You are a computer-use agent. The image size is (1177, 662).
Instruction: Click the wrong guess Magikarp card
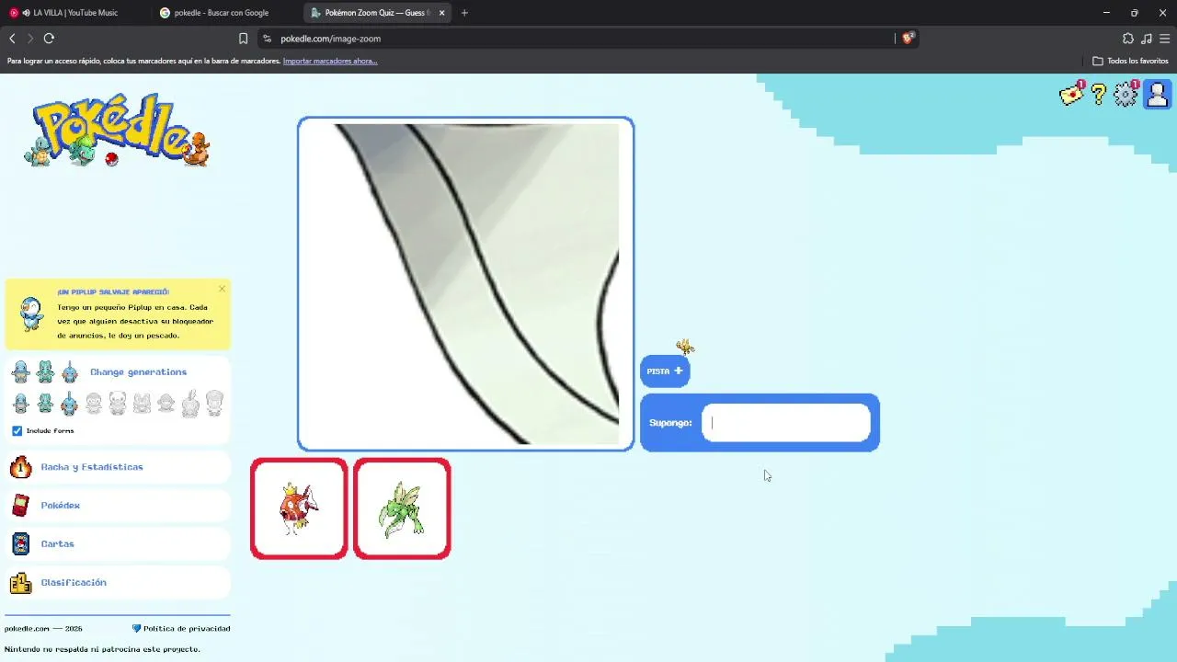pos(299,508)
